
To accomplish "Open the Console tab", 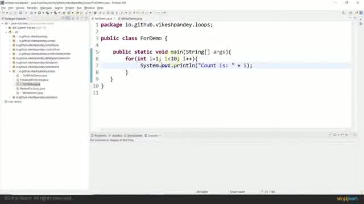I will (x=152, y=135).
